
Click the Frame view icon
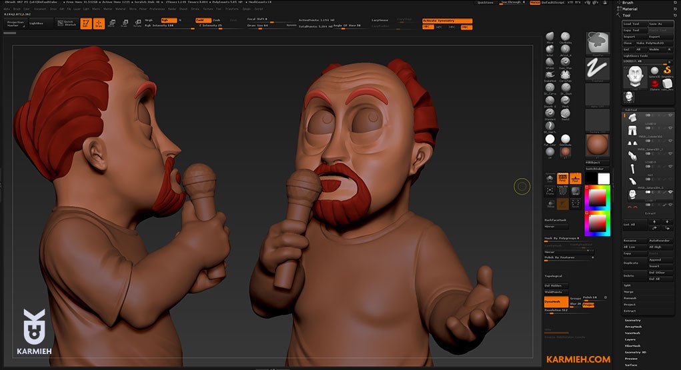550,191
